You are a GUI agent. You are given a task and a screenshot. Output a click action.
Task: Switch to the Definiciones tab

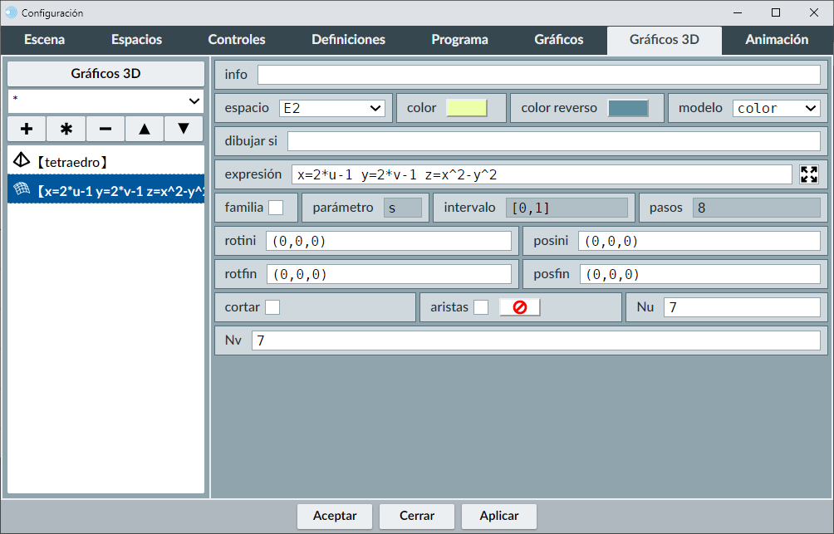pyautogui.click(x=348, y=40)
